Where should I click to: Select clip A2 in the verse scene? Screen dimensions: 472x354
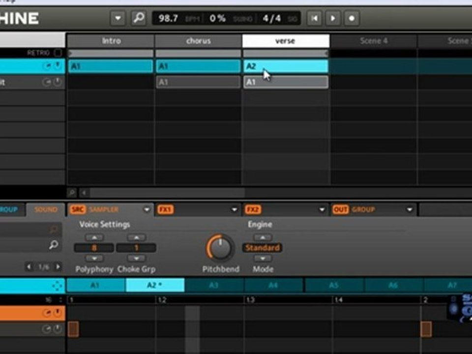(x=286, y=66)
